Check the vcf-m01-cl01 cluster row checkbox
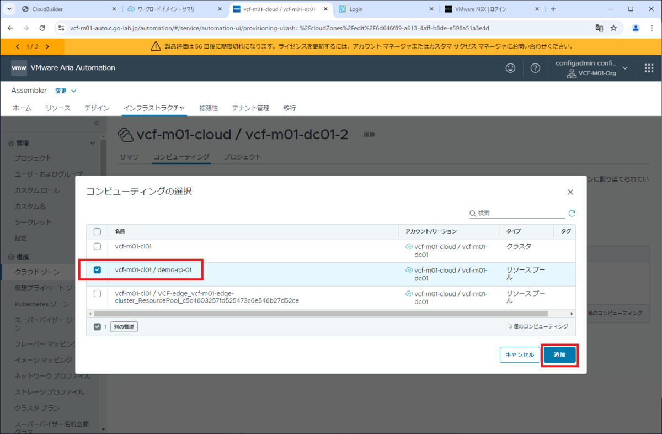Image resolution: width=662 pixels, height=434 pixels. tap(97, 246)
